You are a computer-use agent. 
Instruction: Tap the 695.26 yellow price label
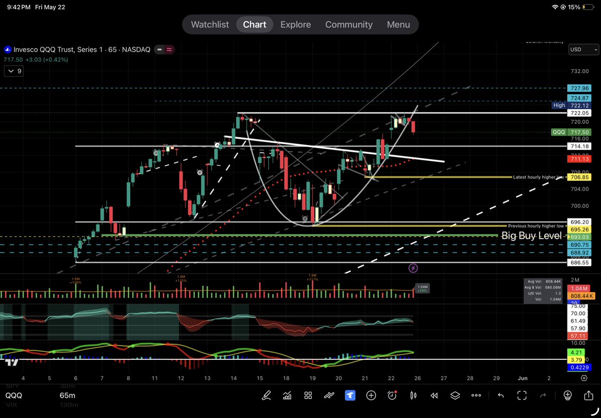pos(579,230)
